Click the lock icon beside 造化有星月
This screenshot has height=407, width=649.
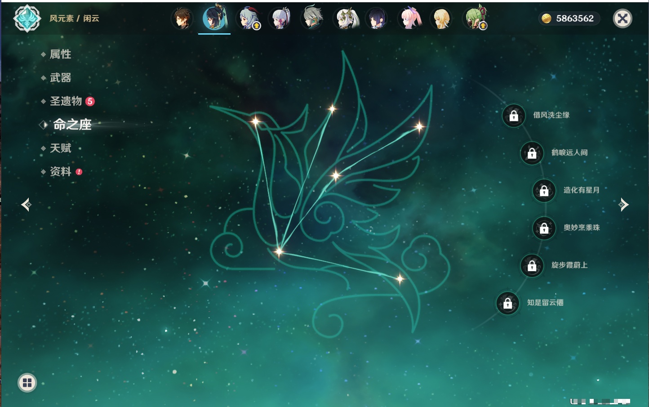544,190
